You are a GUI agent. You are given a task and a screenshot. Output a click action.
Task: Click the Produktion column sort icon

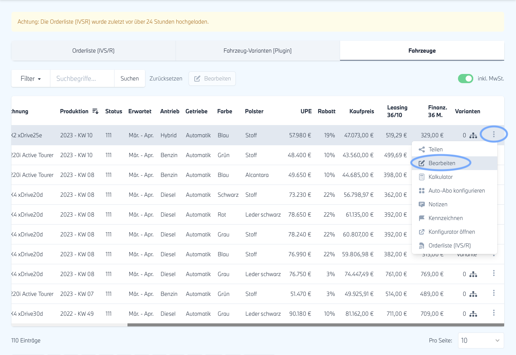[95, 111]
